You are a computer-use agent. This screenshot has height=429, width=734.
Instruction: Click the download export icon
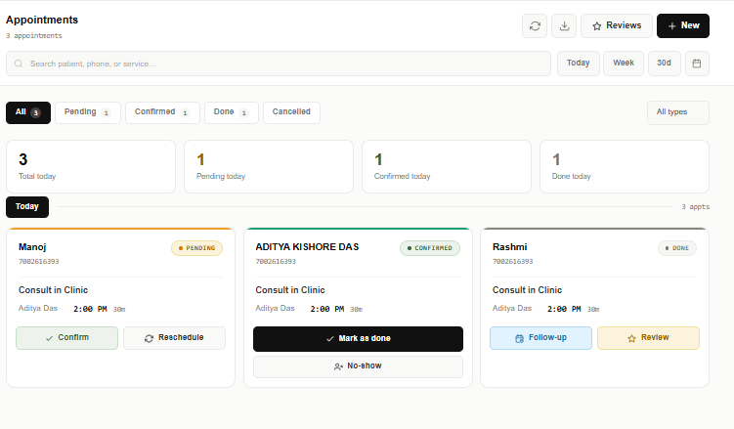point(564,26)
